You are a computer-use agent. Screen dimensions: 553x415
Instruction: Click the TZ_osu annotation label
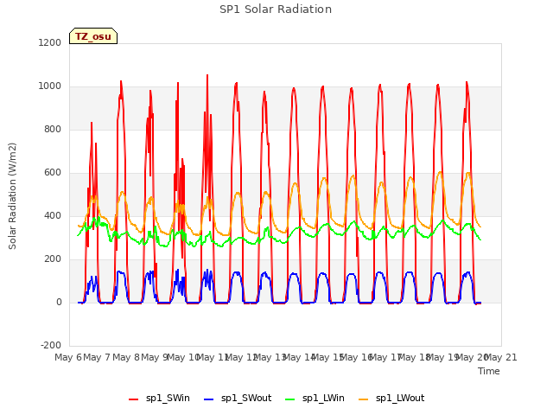[93, 36]
